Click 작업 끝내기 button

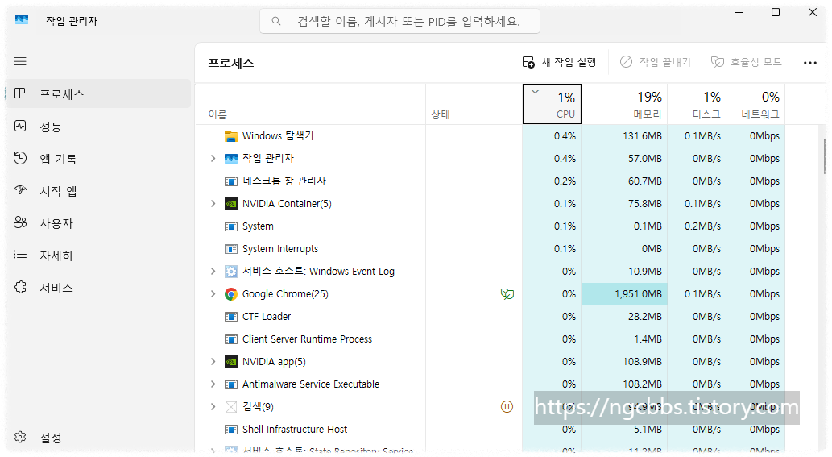point(656,62)
